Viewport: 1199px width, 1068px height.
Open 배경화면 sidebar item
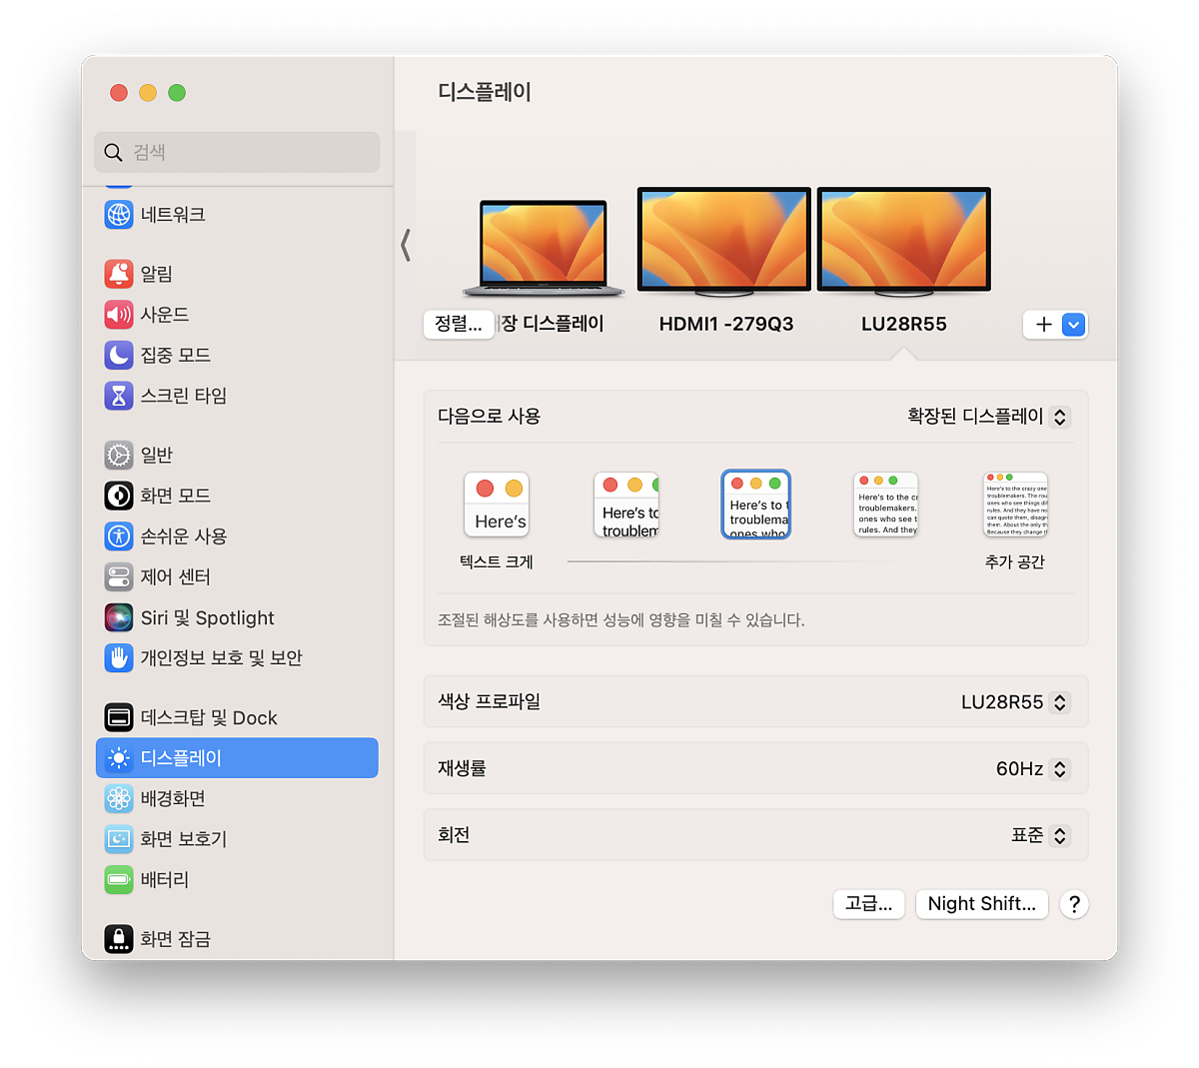[x=237, y=798]
